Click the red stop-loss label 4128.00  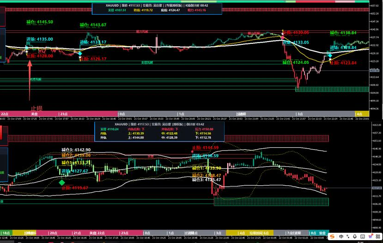[x=40, y=56]
